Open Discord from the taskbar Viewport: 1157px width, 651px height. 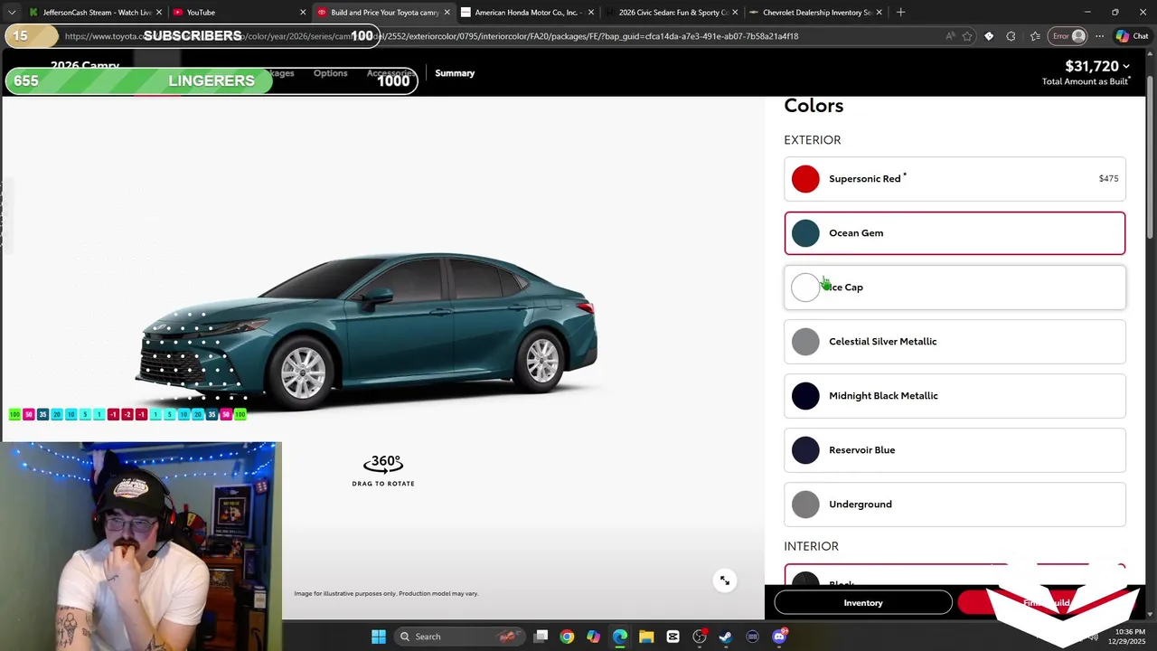click(x=779, y=637)
